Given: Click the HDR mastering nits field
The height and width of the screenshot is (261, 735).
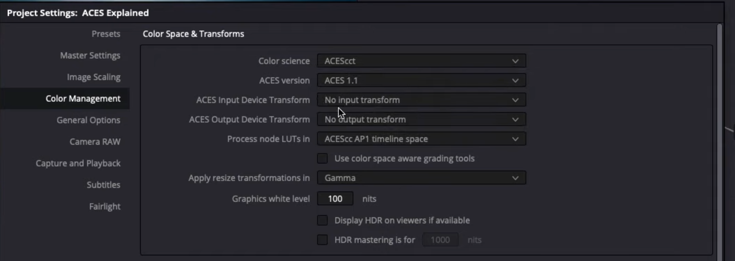Looking at the screenshot, I should pyautogui.click(x=440, y=240).
